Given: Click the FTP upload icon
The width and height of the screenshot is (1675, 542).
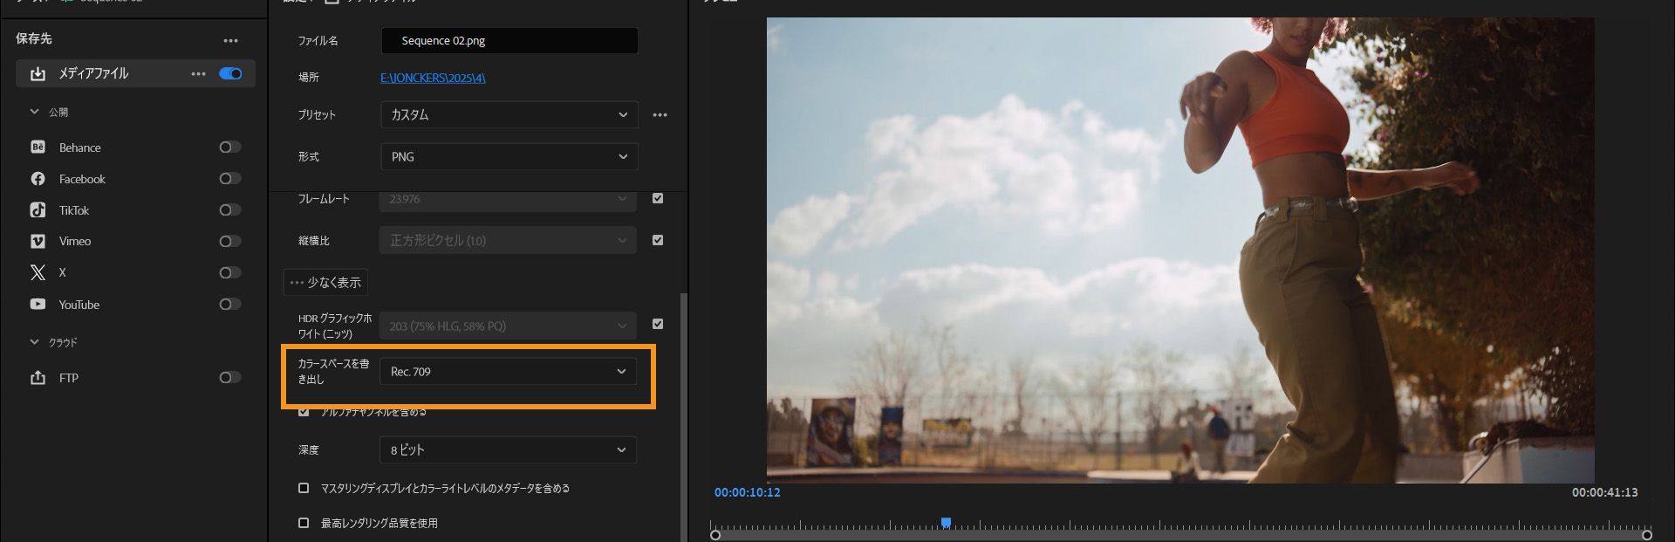Looking at the screenshot, I should 38,378.
